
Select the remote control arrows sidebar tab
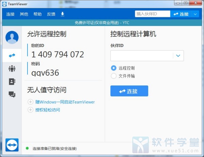pos(12,56)
